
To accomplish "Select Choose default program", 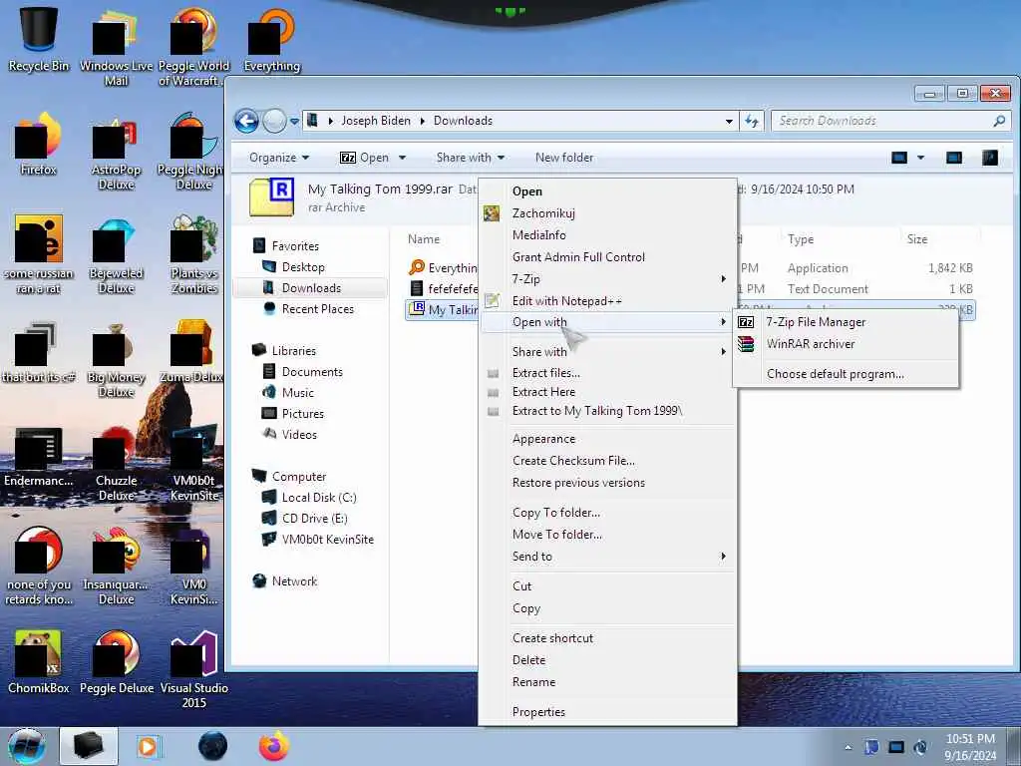I will click(846, 374).
